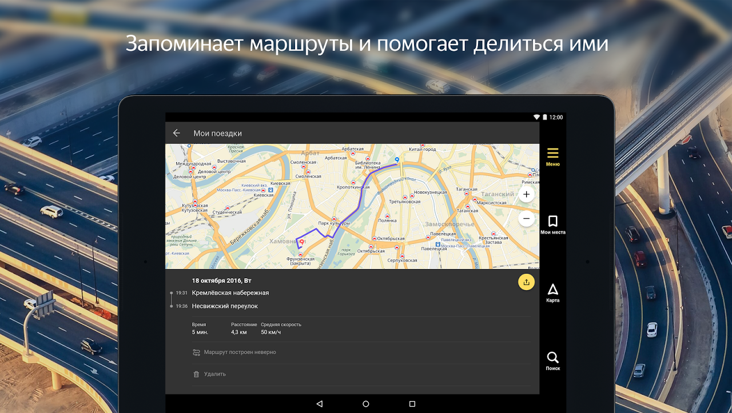The width and height of the screenshot is (732, 413).
Task: Click Китай-город label on map
Action: (x=422, y=149)
